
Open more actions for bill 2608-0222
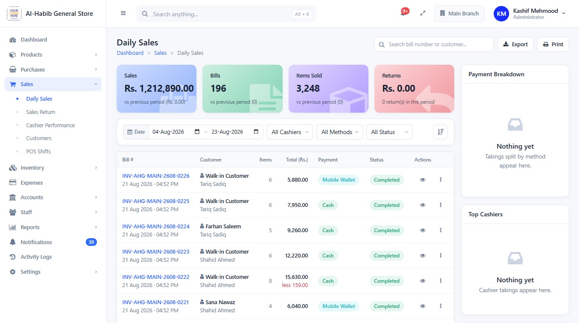440,281
